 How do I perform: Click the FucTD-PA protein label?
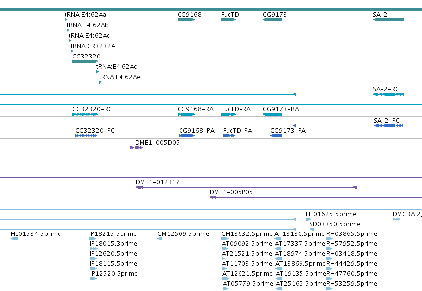238,131
